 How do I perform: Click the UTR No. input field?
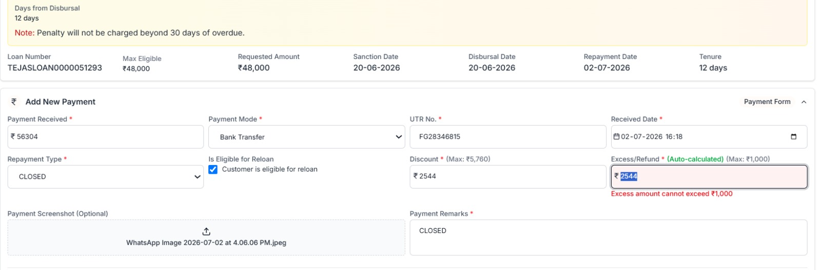507,137
